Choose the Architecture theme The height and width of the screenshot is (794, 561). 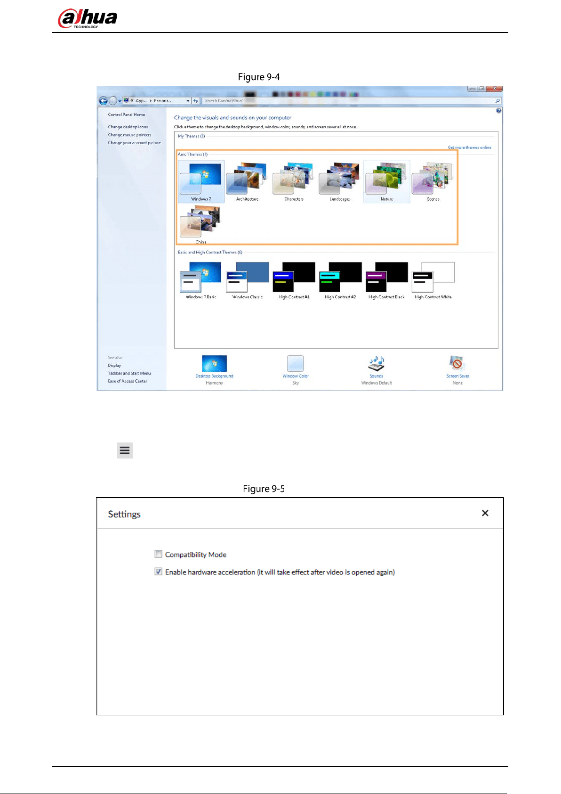247,181
